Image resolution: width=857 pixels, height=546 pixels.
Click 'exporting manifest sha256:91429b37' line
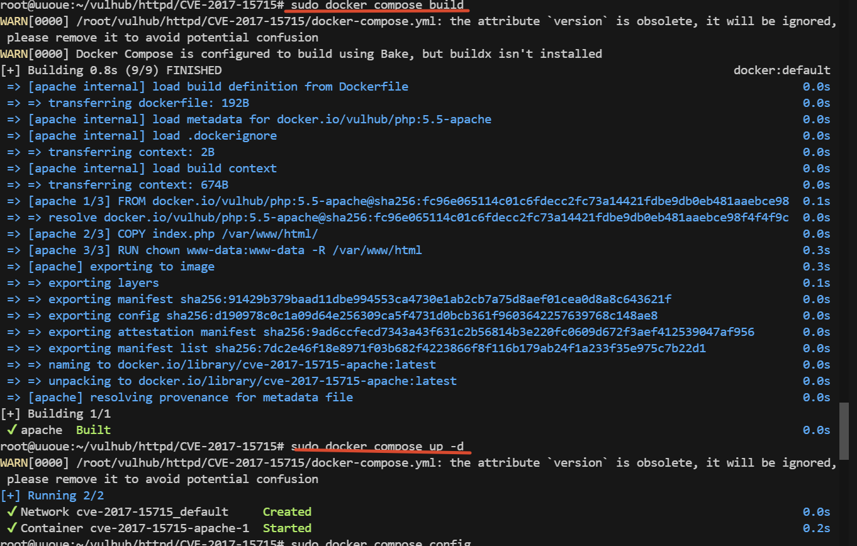339,299
